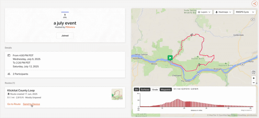The height and width of the screenshot is (118, 259).
Task: Click the Send to Device link
Action: [31, 104]
